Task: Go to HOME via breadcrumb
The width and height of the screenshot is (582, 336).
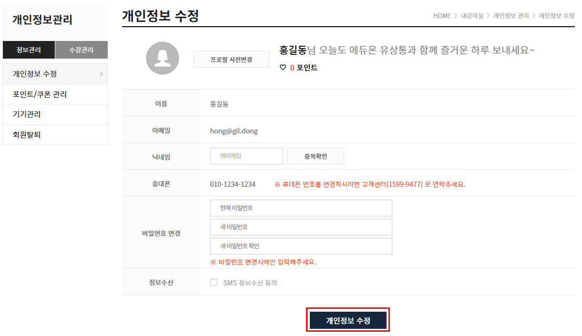Action: coord(442,16)
